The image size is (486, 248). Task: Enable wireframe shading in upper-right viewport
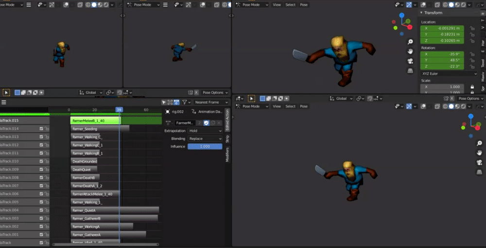coord(445,5)
